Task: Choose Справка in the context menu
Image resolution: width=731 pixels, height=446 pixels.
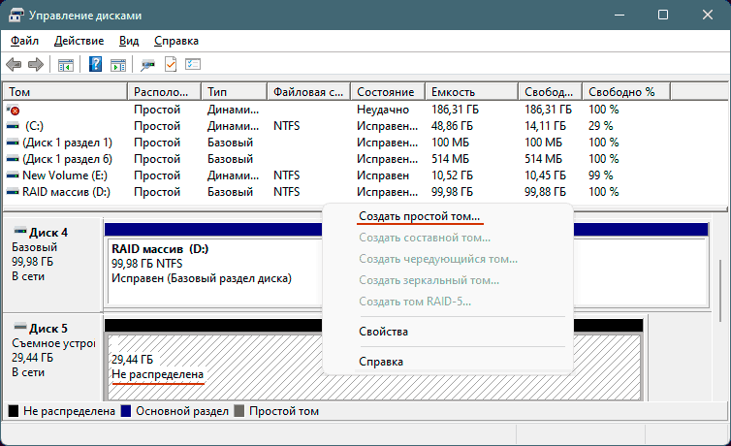Action: click(381, 362)
